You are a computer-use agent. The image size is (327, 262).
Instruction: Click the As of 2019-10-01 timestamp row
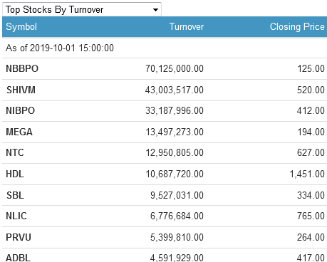(x=165, y=48)
